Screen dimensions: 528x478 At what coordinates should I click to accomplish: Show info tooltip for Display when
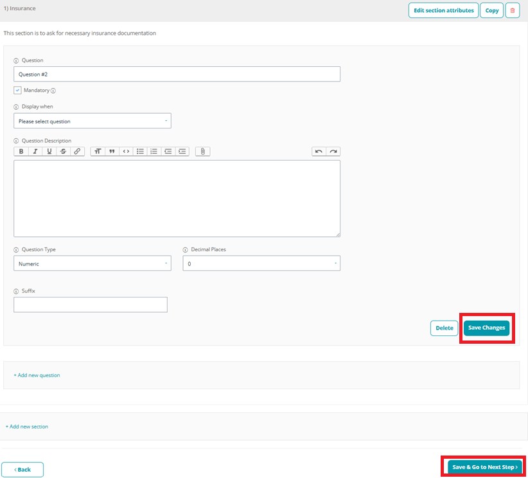[x=16, y=107]
